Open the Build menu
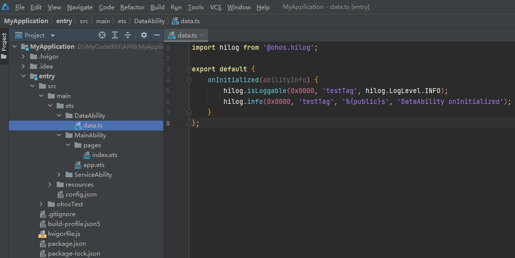Screen dimensions: 515x258 157,7
